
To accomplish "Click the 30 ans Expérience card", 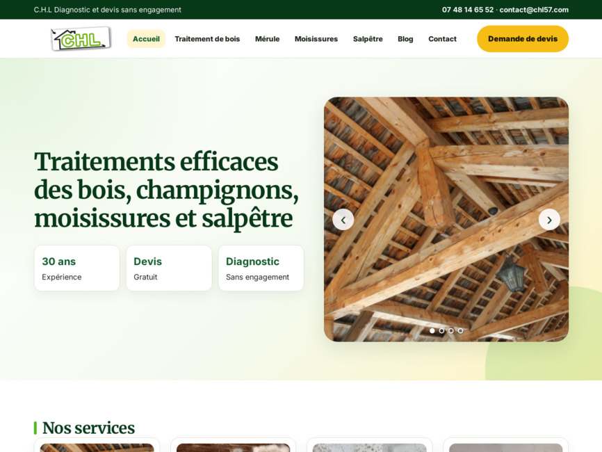I will click(x=76, y=268).
